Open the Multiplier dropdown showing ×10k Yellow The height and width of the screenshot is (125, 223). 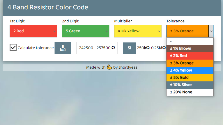tap(138, 31)
